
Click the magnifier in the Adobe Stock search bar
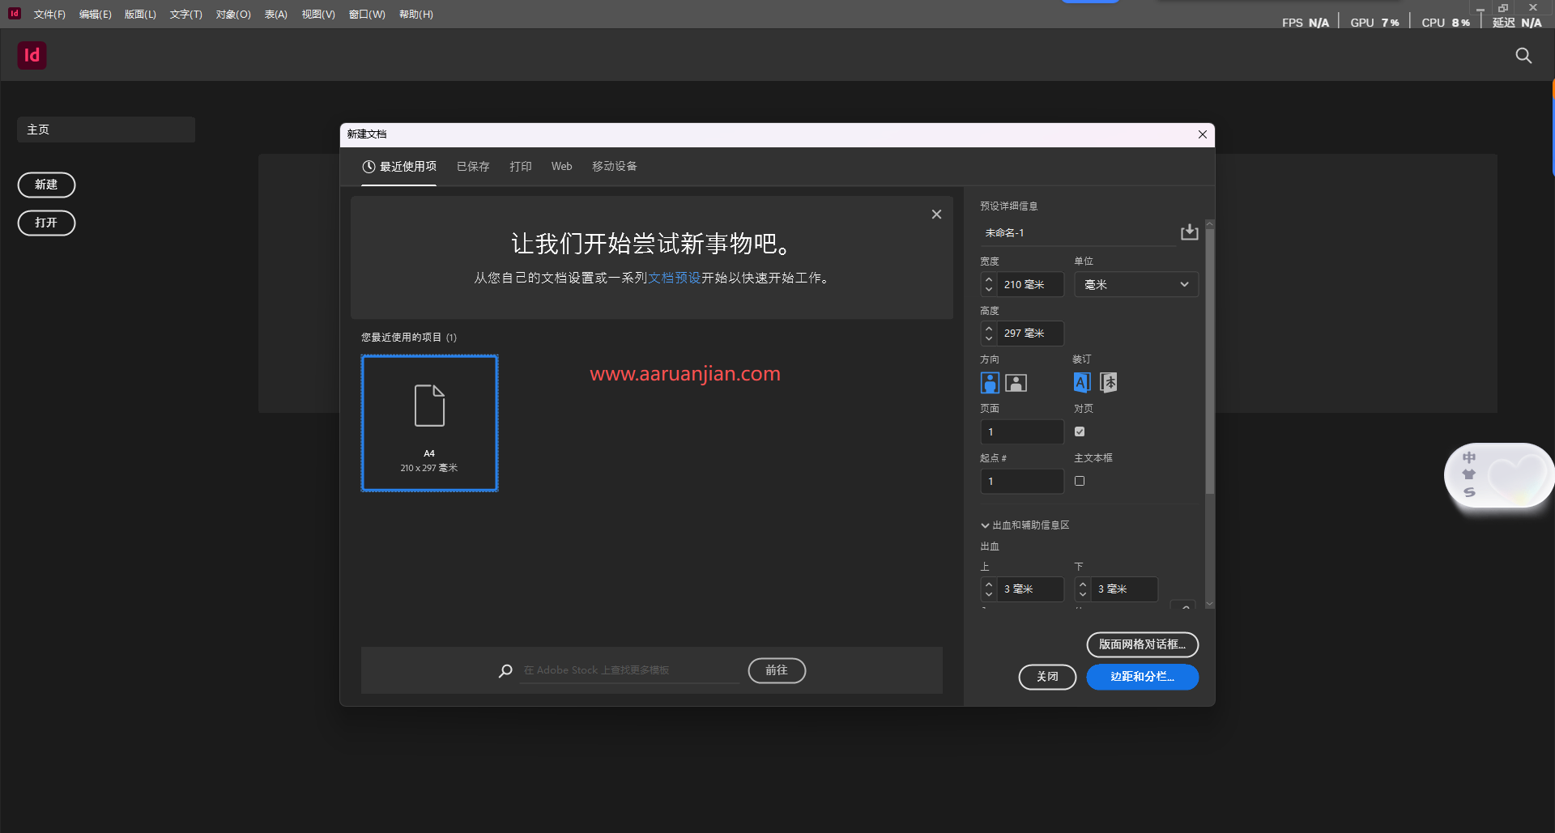coord(505,670)
